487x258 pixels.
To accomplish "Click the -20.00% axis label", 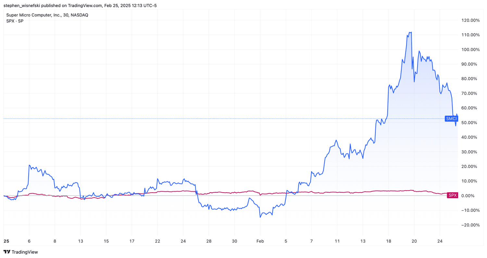I will click(x=471, y=225).
